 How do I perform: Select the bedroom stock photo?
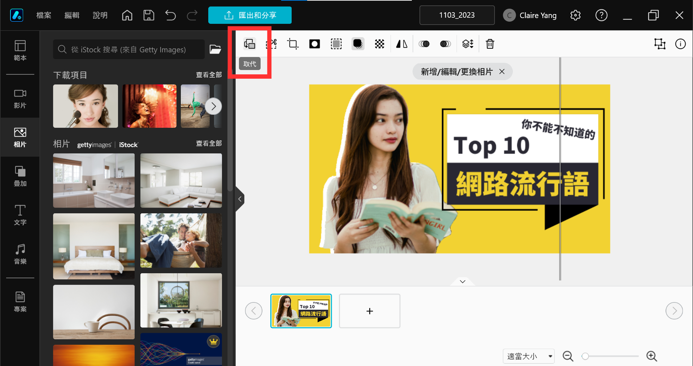[x=94, y=246]
